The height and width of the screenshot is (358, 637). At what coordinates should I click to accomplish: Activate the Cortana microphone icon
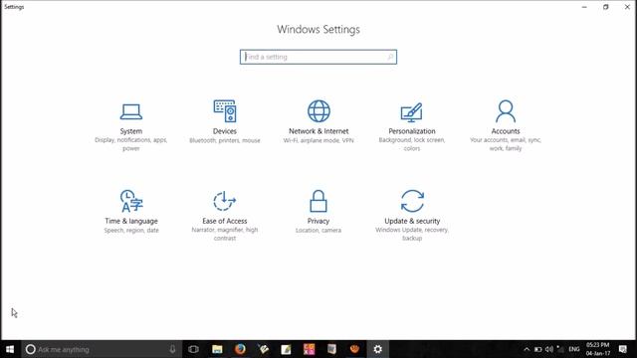pos(172,349)
